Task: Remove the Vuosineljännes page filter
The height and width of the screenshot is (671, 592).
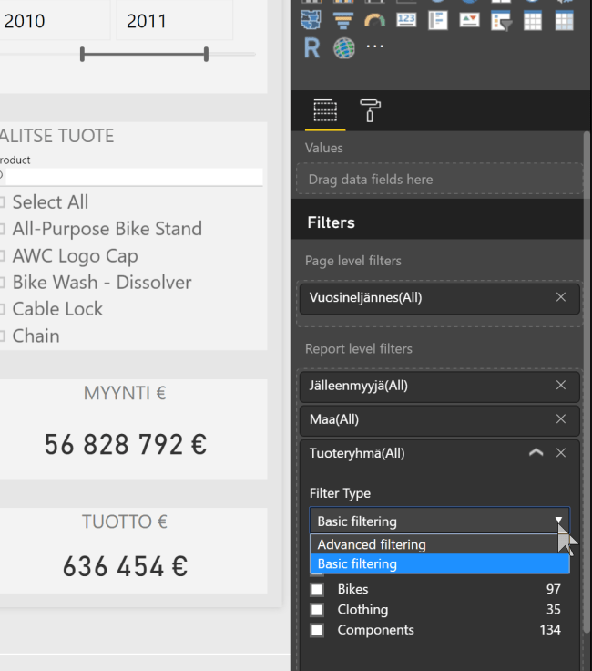Action: 561,297
